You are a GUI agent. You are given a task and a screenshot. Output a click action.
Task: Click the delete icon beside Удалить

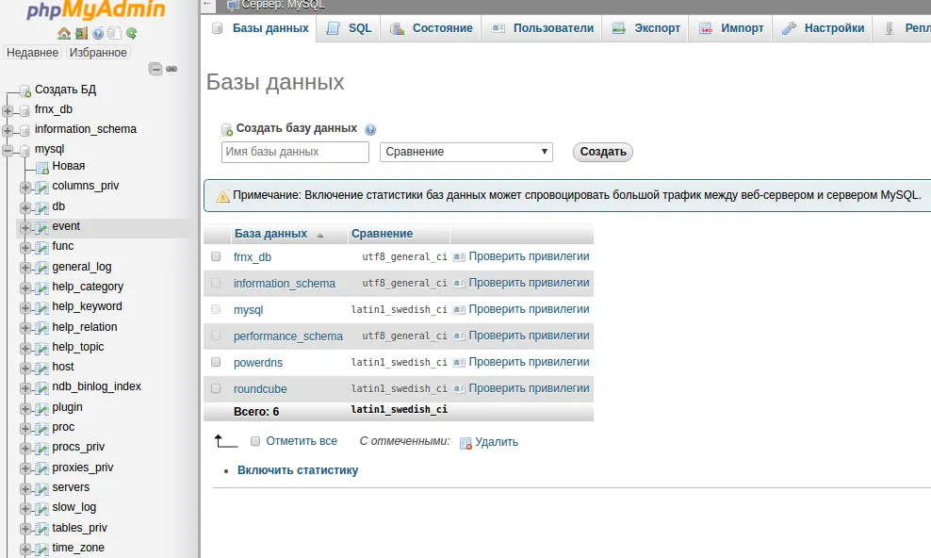[x=465, y=442]
